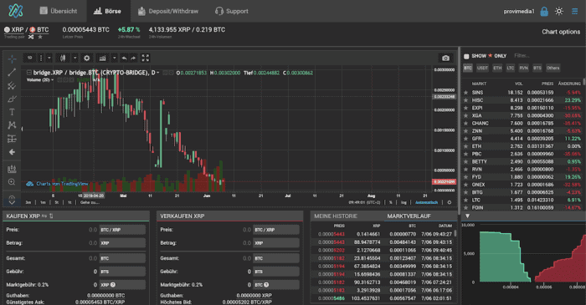
Task: Select the pattern drawing tool
Action: tap(12, 125)
